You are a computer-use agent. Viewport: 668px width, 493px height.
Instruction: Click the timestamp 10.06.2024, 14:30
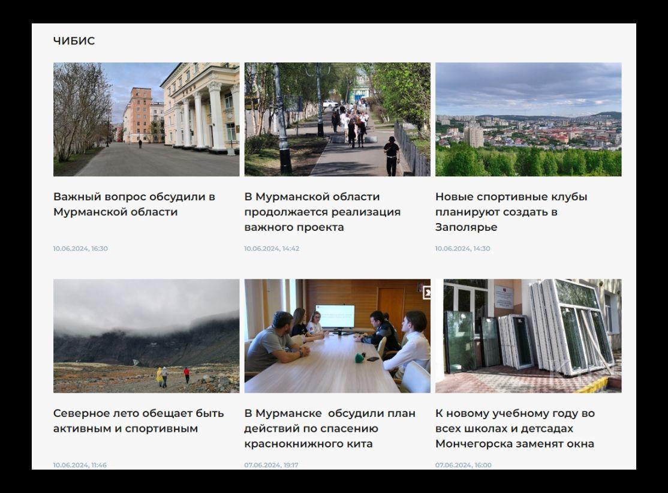(463, 248)
